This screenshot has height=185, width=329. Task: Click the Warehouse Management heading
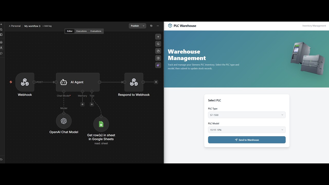(187, 55)
